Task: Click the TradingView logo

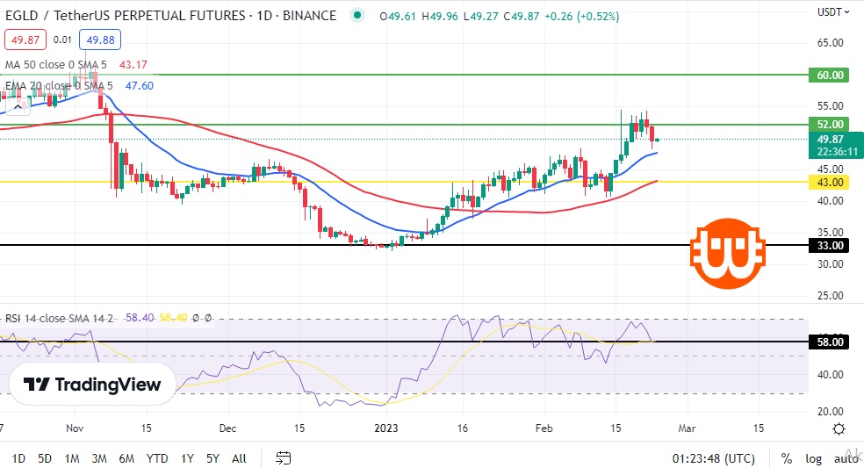Action: pos(92,385)
